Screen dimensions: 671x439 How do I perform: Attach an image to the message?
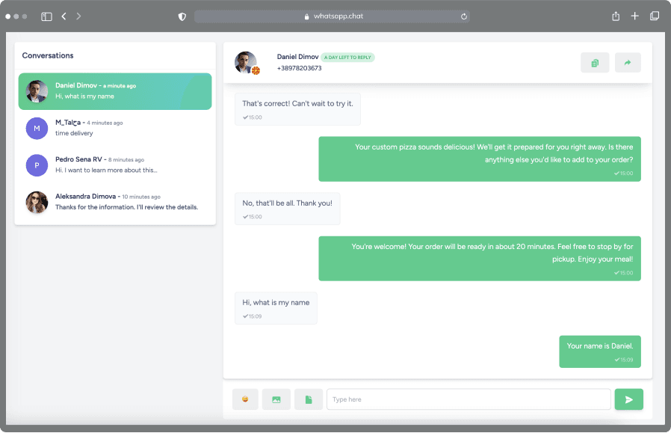click(276, 399)
